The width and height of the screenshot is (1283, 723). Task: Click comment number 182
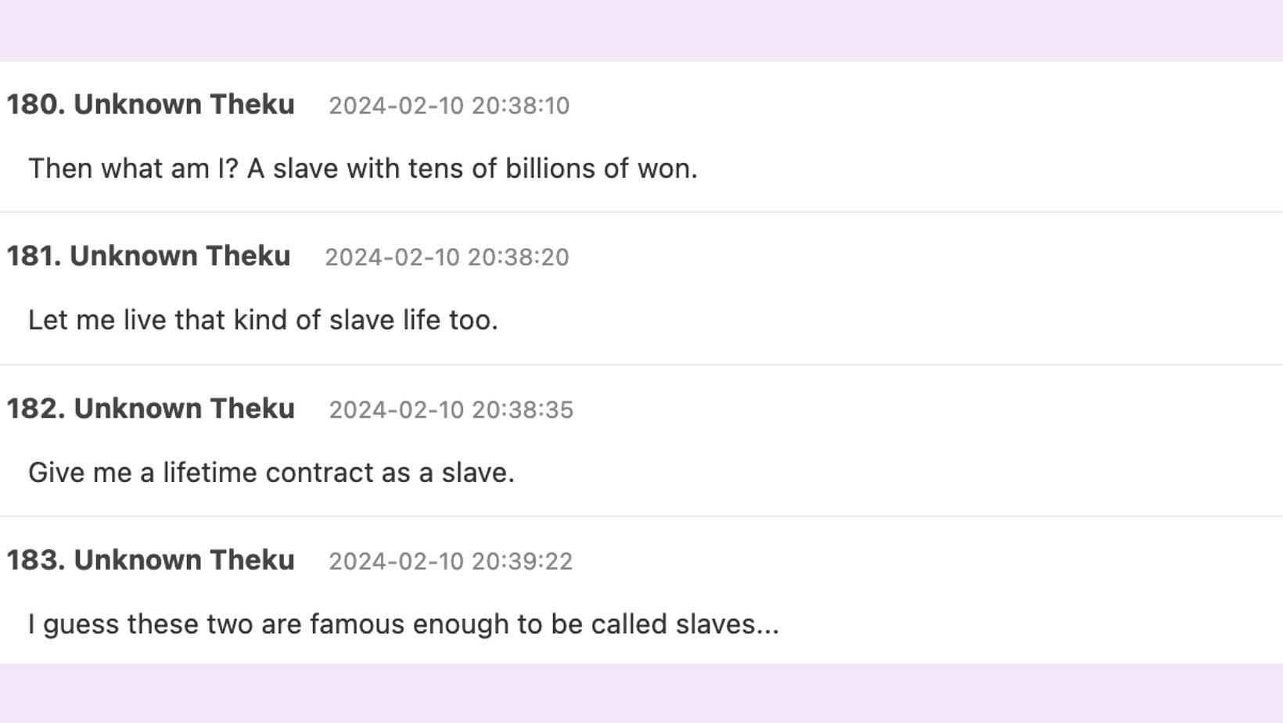click(35, 408)
